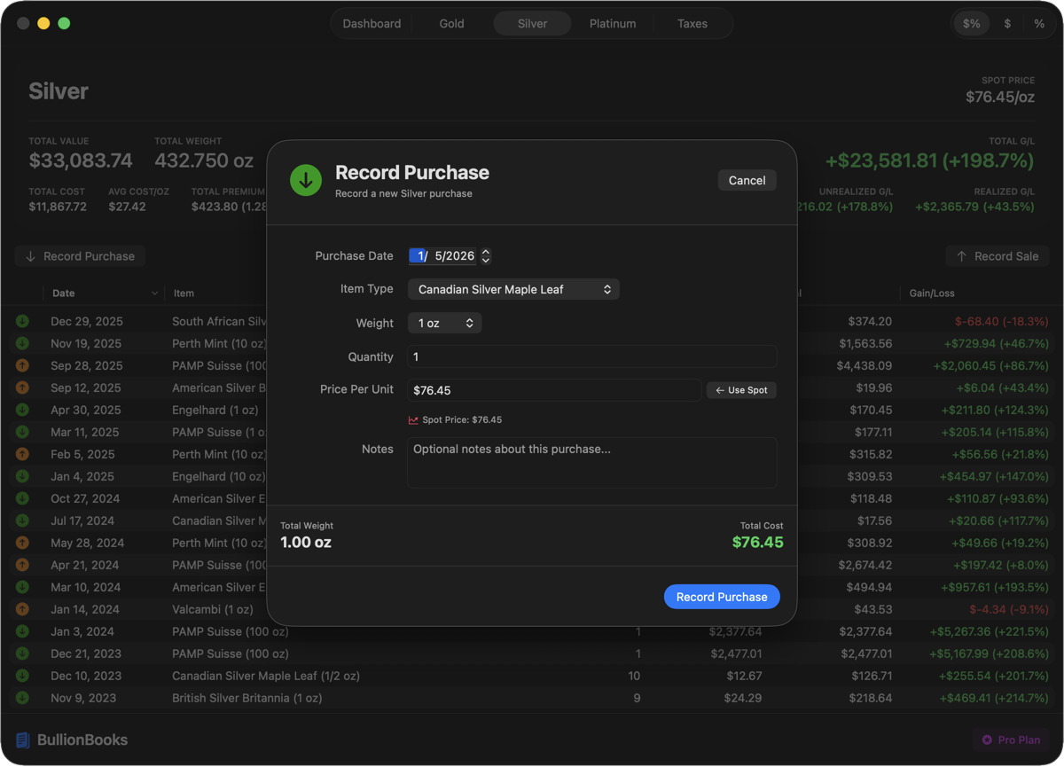Screen dimensions: 1064x767
Task: Click the 432.750 oz total weight
Action: coord(204,160)
